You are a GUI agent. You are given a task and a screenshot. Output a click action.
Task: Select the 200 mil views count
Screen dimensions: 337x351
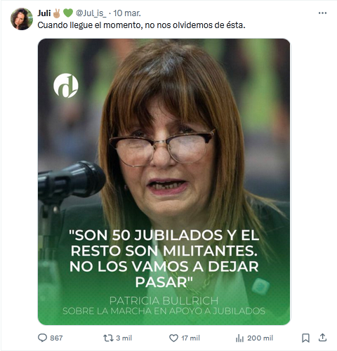coord(260,338)
